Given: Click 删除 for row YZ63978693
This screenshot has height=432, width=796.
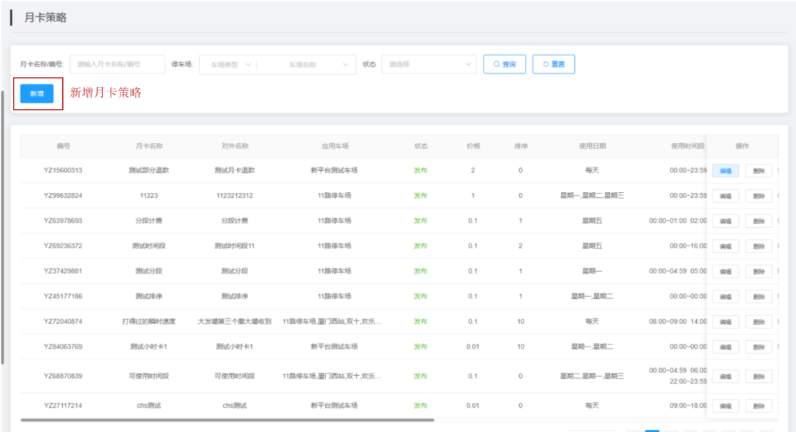Looking at the screenshot, I should coord(758,221).
